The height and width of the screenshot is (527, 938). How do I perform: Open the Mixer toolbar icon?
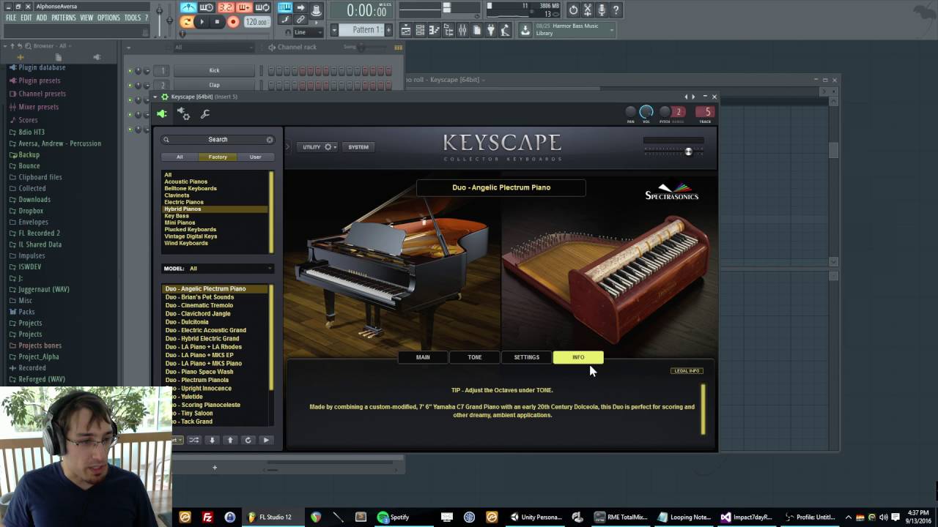462,30
